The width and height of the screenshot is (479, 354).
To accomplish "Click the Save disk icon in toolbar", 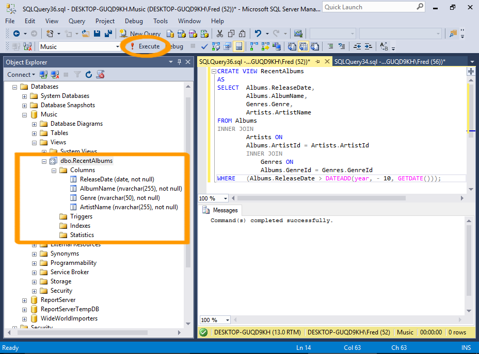I will [97, 33].
